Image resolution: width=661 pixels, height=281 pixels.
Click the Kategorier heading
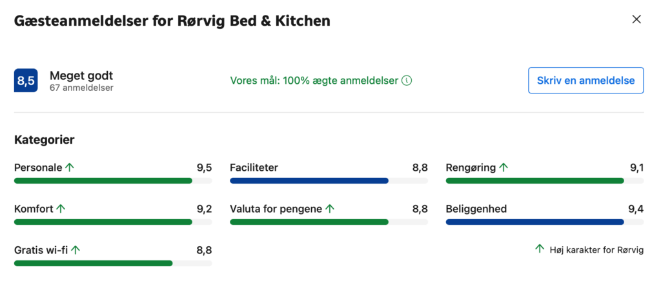coord(44,139)
